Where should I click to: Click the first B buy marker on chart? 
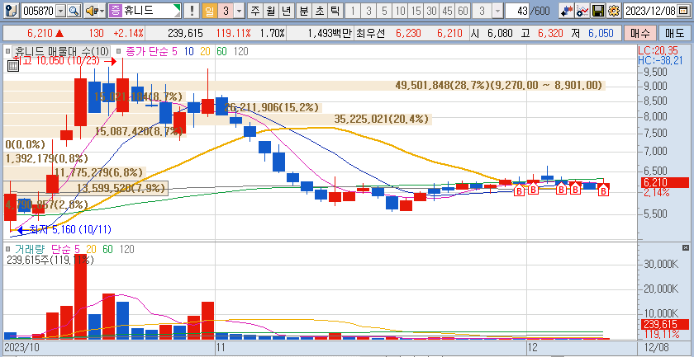519,190
